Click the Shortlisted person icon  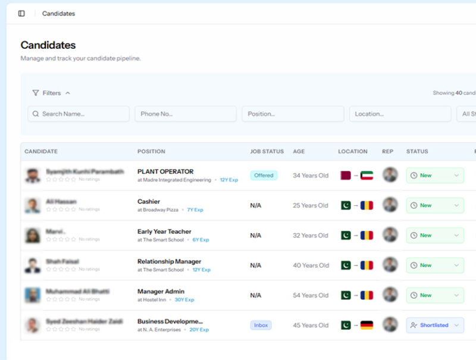(x=414, y=325)
